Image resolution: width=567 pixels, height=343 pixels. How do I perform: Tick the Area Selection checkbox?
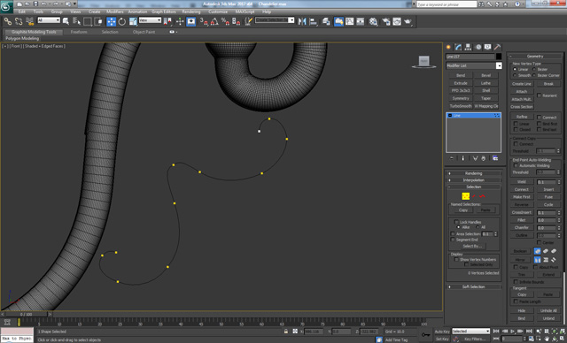point(453,233)
